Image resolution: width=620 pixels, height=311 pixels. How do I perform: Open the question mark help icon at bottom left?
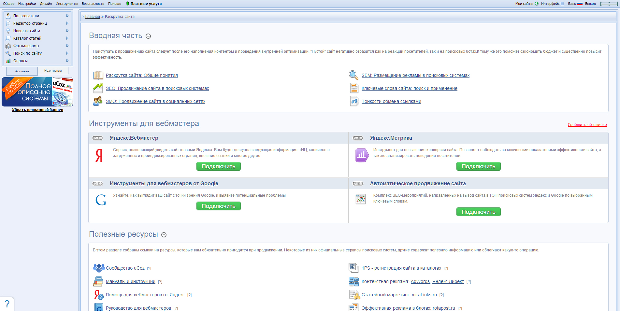click(x=7, y=304)
